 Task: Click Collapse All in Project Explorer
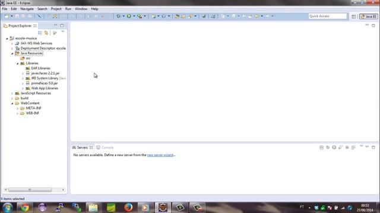coord(40,33)
